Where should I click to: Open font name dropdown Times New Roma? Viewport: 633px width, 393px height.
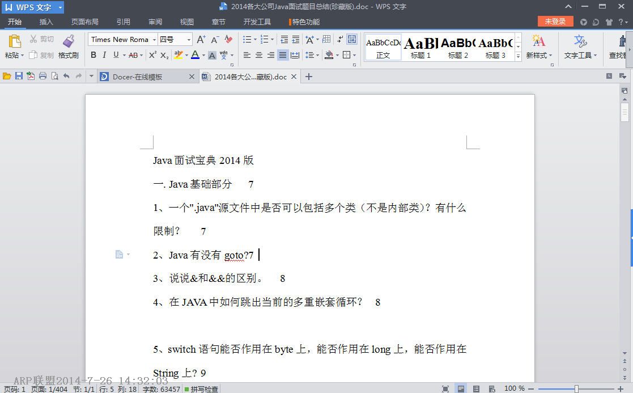coord(154,40)
